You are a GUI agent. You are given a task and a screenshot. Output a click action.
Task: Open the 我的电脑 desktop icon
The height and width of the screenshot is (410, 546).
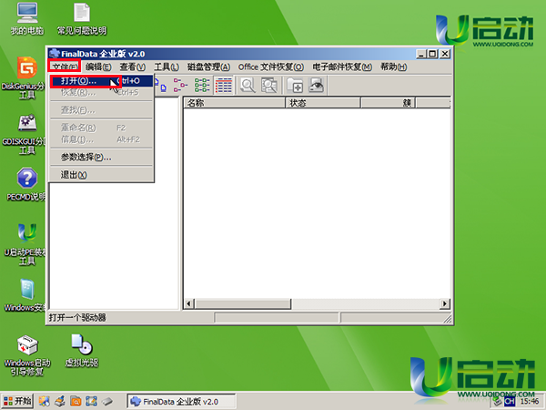pyautogui.click(x=27, y=19)
